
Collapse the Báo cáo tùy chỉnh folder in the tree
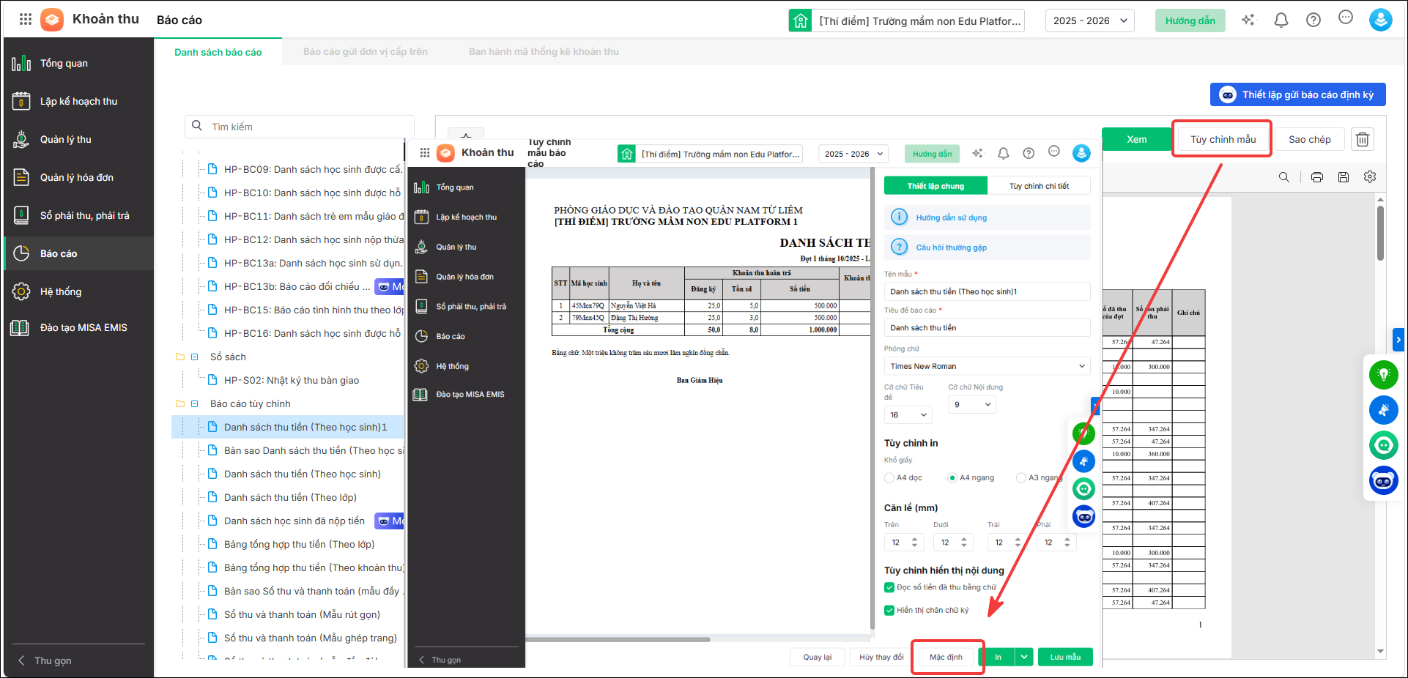point(195,403)
